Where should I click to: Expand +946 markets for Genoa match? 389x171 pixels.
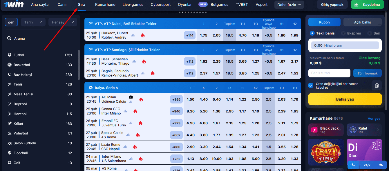(x=176, y=111)
